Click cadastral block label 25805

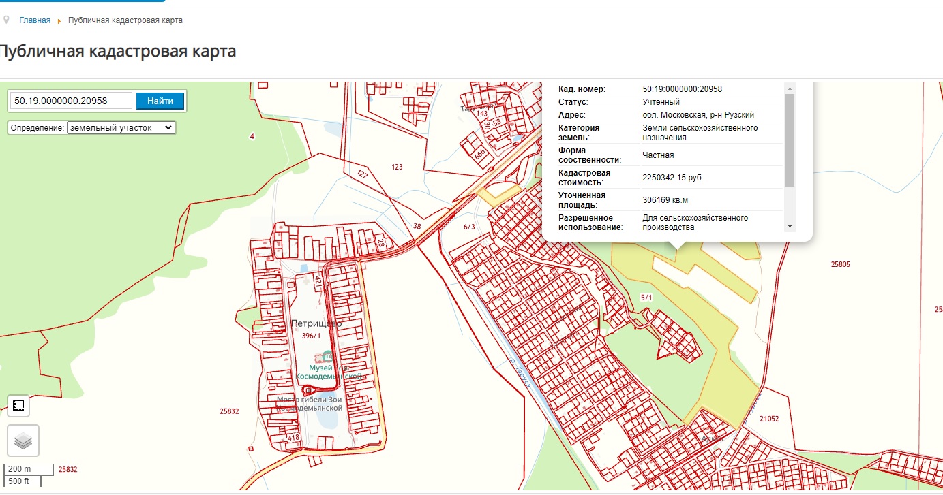(840, 264)
